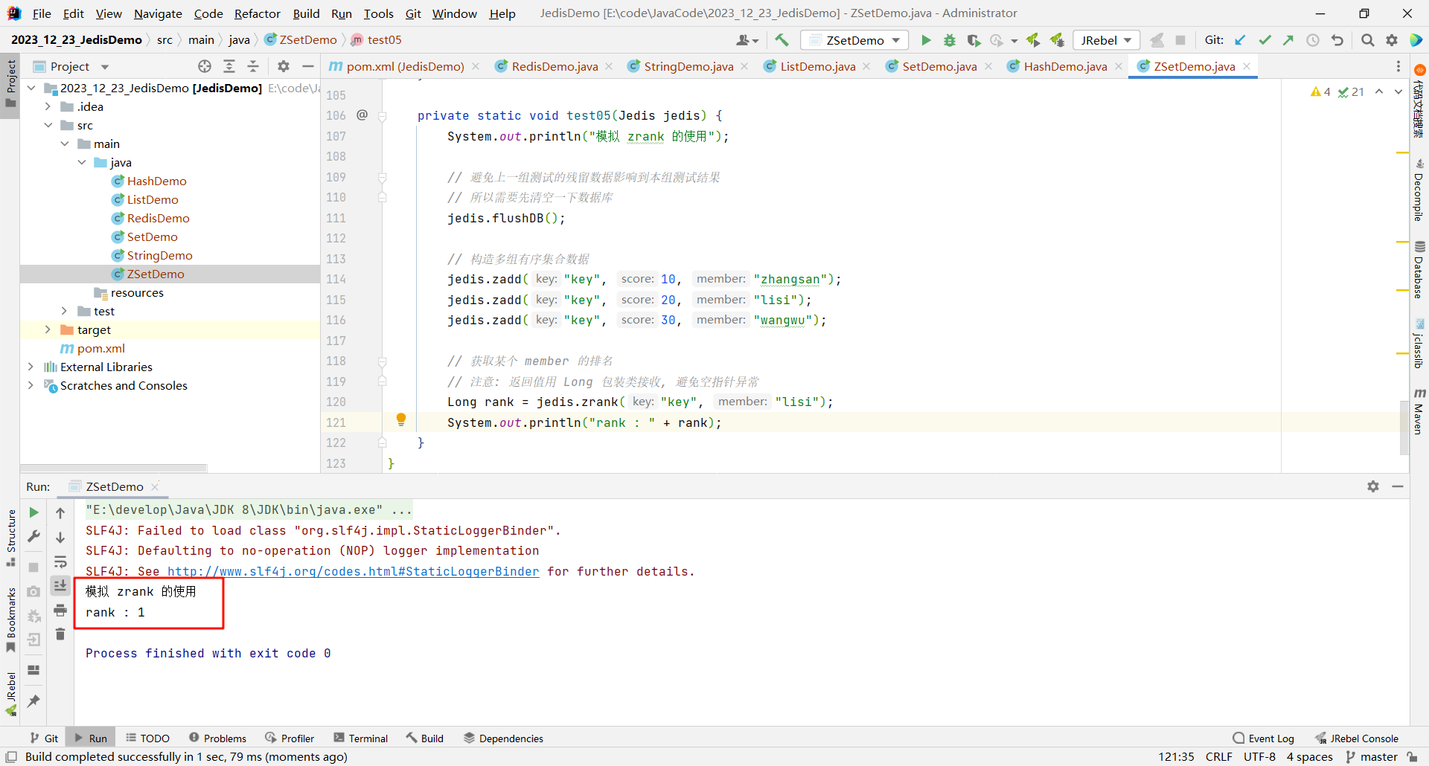The image size is (1429, 766).
Task: Open the Refactor menu
Action: 257,13
